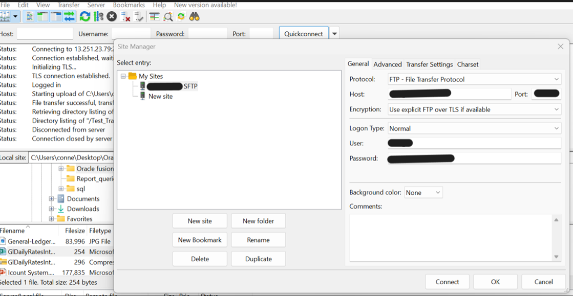Toggle synchronized browsing icon

click(x=181, y=16)
